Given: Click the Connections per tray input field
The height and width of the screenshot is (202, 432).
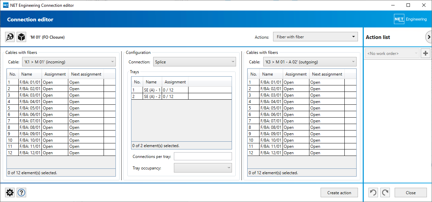Looking at the screenshot, I should [203, 156].
